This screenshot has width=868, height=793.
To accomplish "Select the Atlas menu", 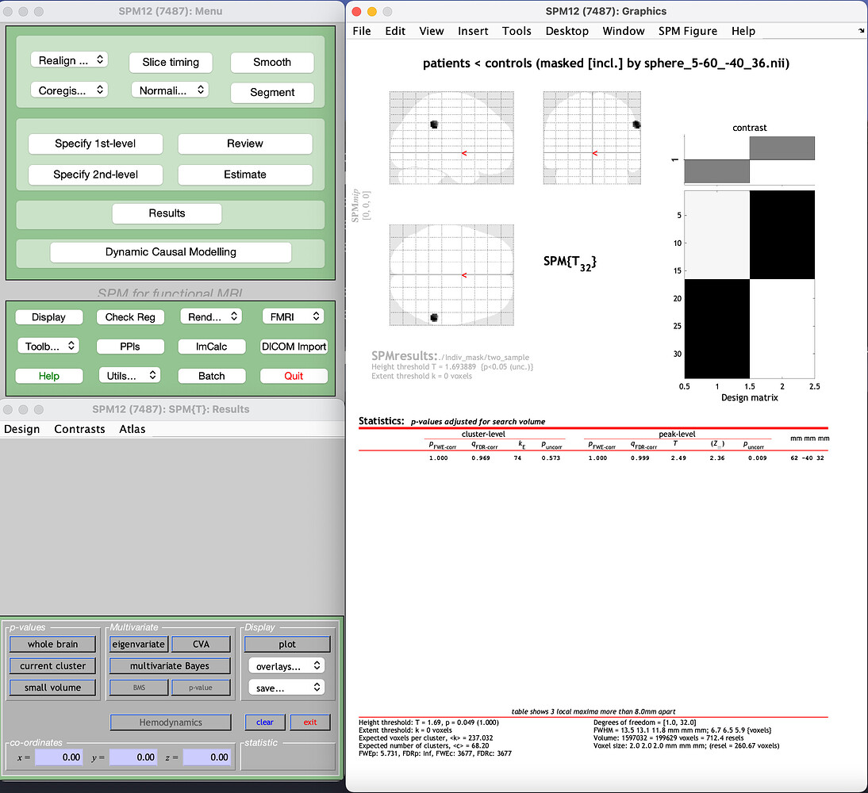I will [133, 429].
